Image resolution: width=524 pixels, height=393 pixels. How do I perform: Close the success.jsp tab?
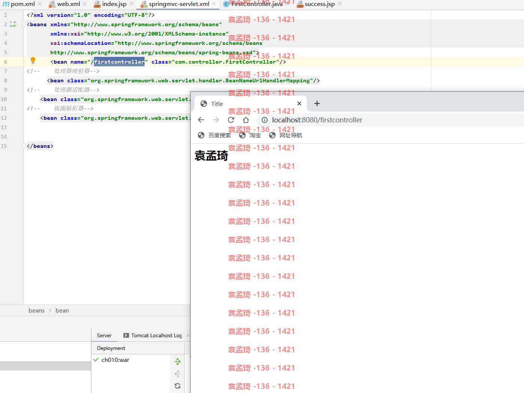340,4
